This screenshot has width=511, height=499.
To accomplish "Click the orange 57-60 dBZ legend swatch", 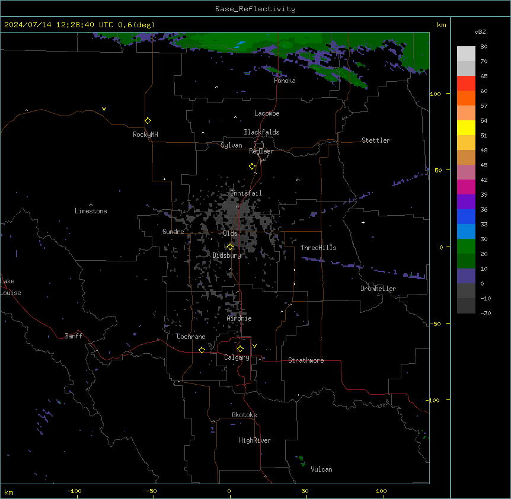I will coord(466,98).
